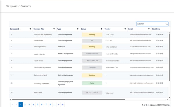Select Statement of Work title cell
174x107 pixels.
pos(41,75)
